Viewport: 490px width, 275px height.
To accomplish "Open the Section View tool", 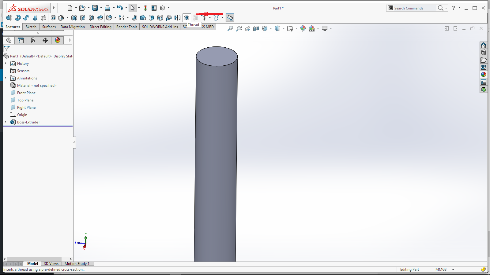I will tap(256, 28).
